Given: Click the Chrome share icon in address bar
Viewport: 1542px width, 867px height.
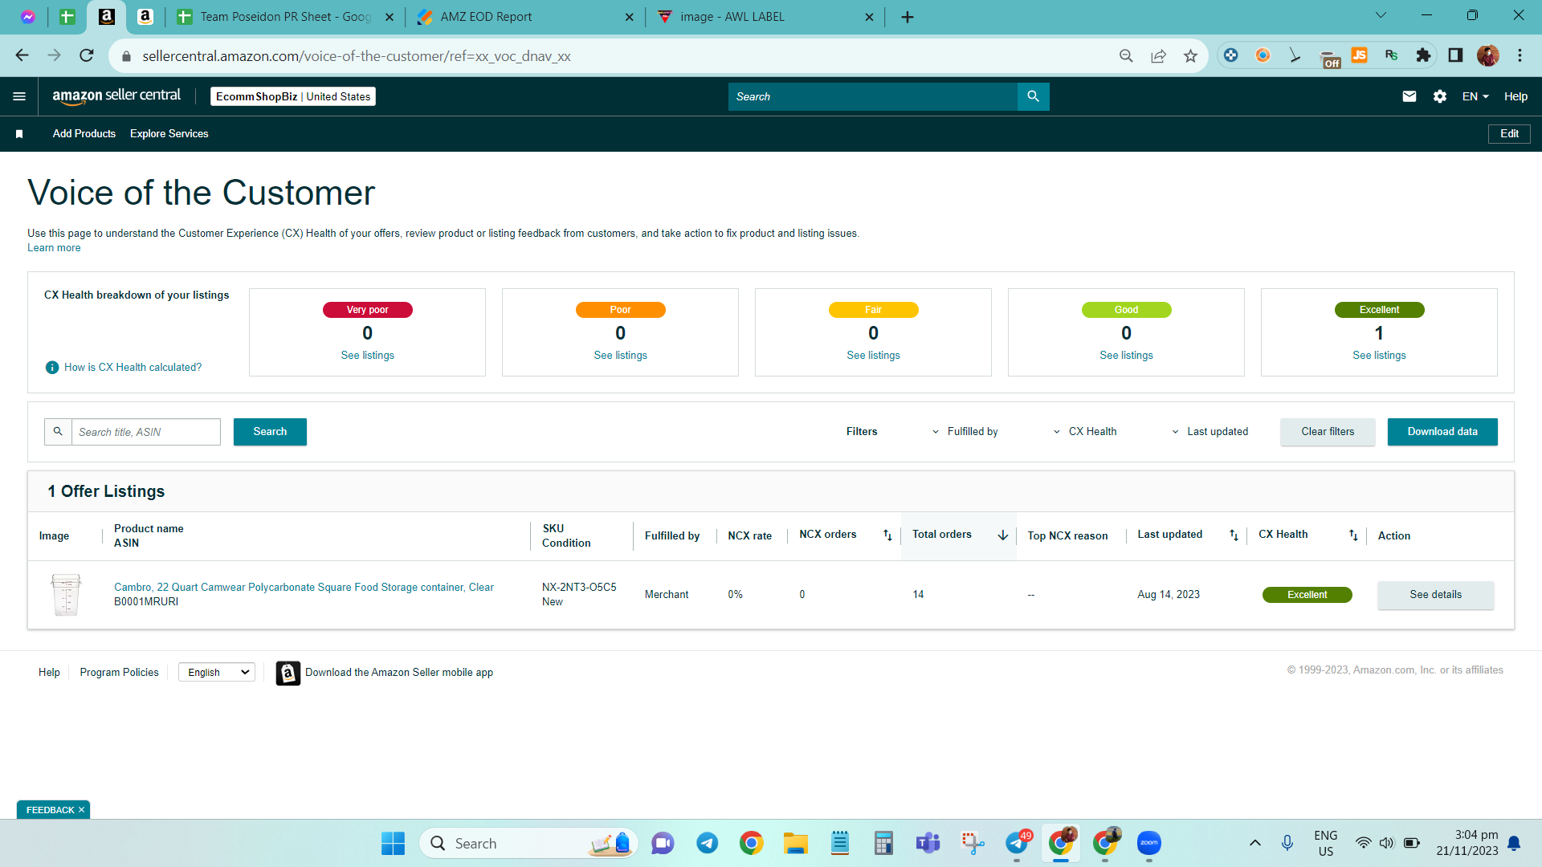Looking at the screenshot, I should tap(1158, 55).
